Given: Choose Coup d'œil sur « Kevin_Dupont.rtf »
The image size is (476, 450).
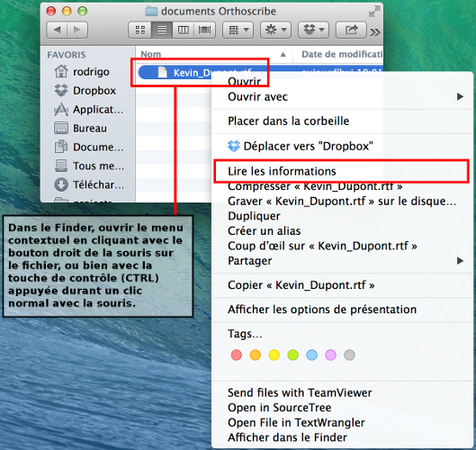Looking at the screenshot, I should (x=343, y=246).
